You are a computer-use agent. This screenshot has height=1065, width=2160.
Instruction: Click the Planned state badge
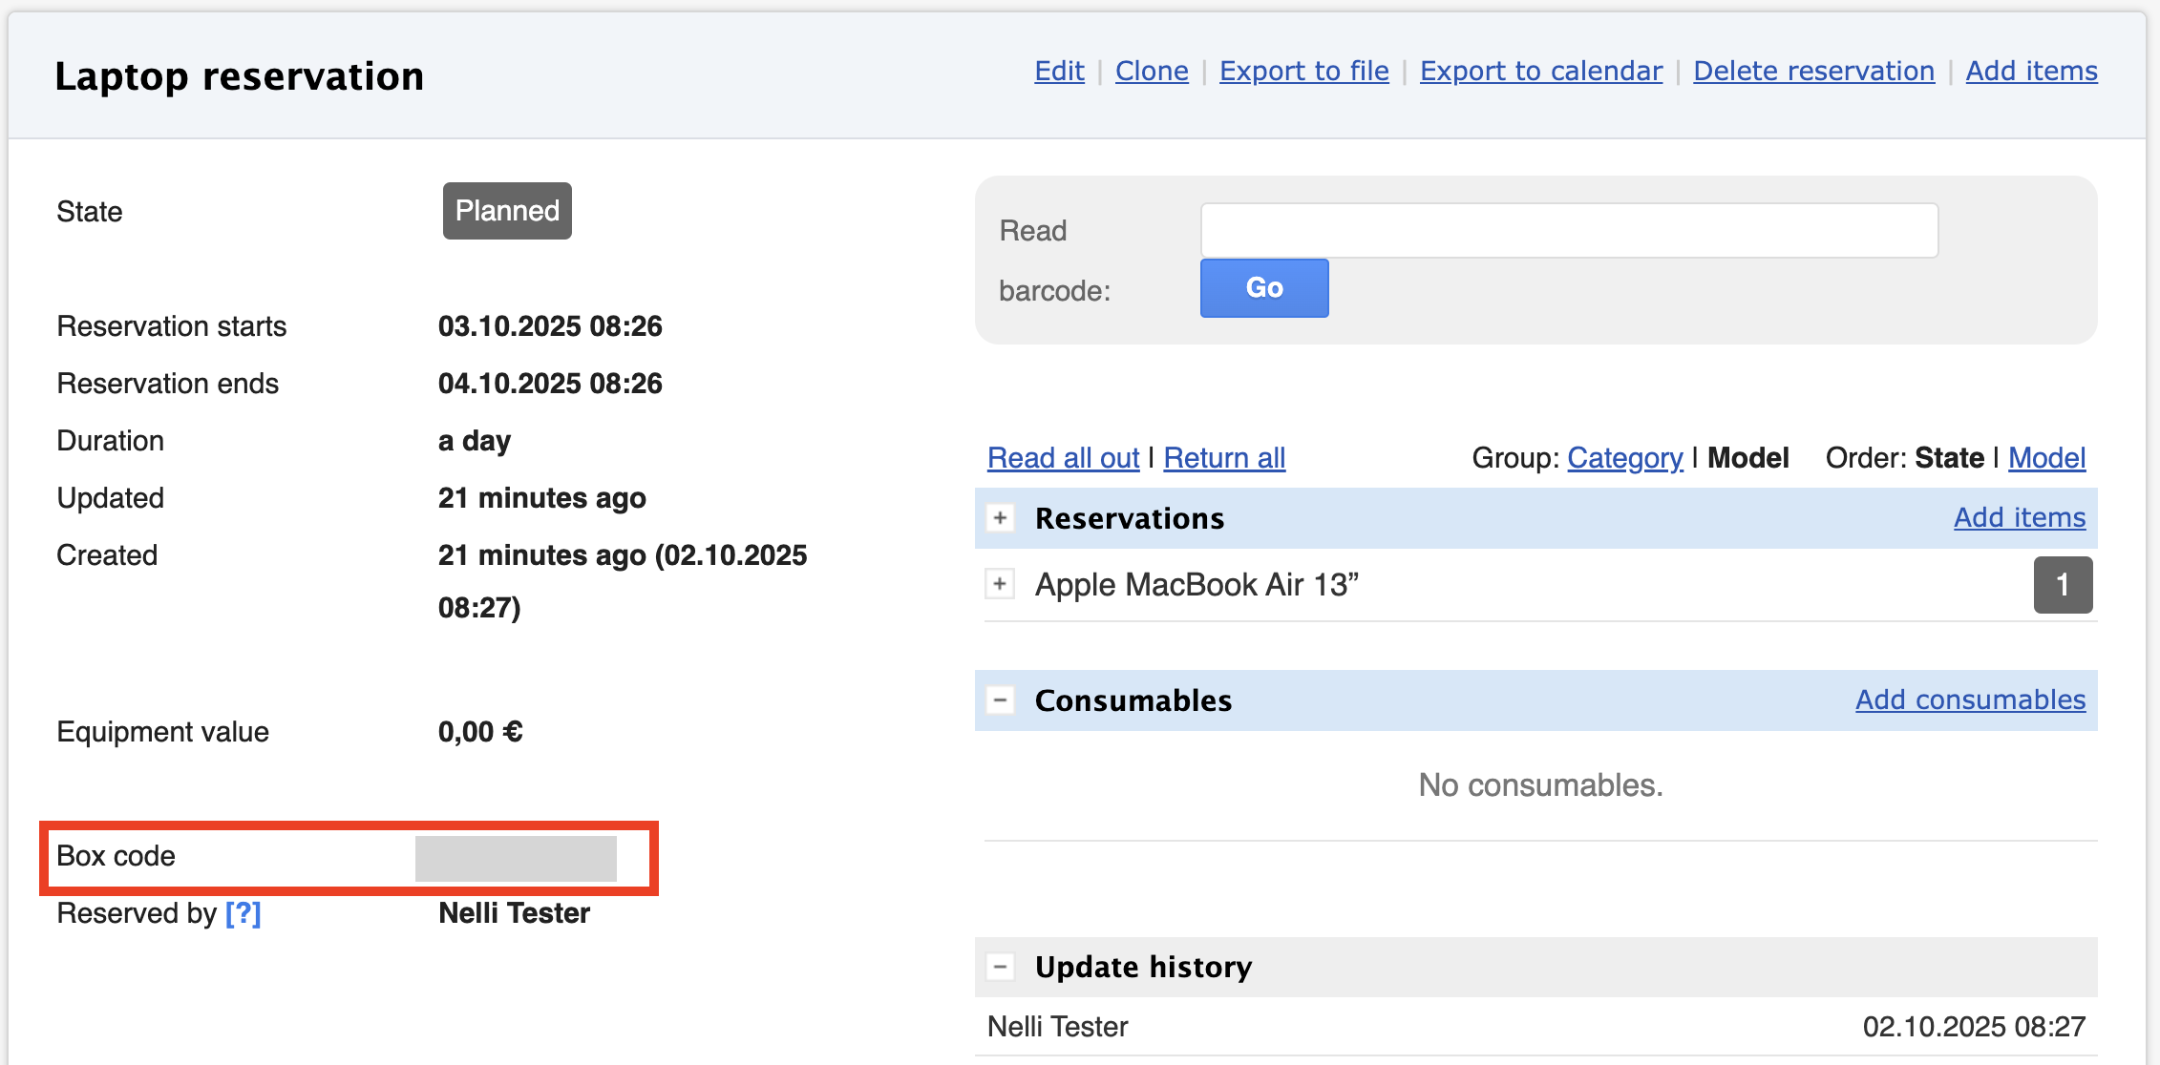coord(507,211)
